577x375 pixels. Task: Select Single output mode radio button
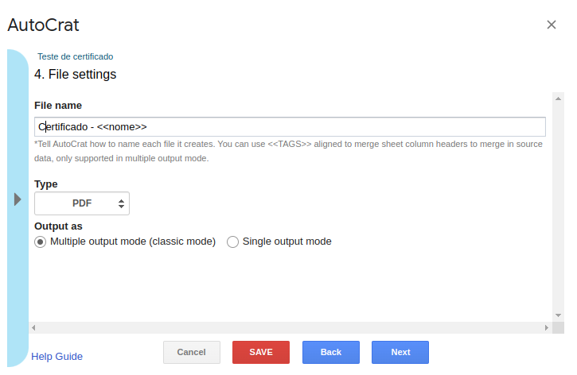point(233,242)
